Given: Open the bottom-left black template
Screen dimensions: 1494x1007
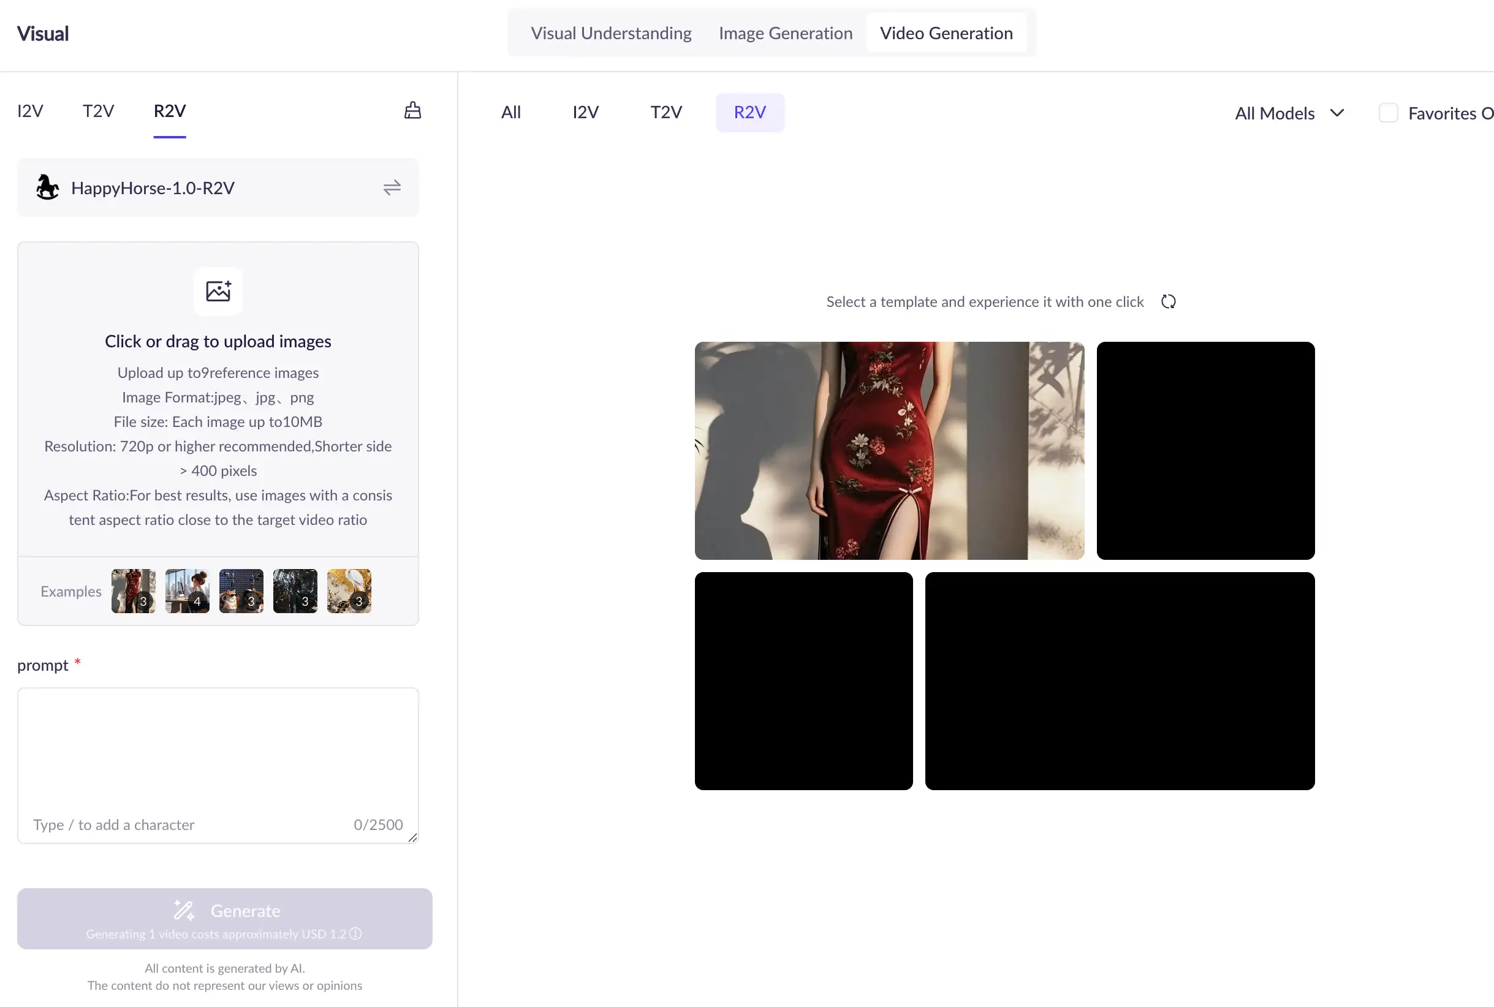Looking at the screenshot, I should [803, 681].
